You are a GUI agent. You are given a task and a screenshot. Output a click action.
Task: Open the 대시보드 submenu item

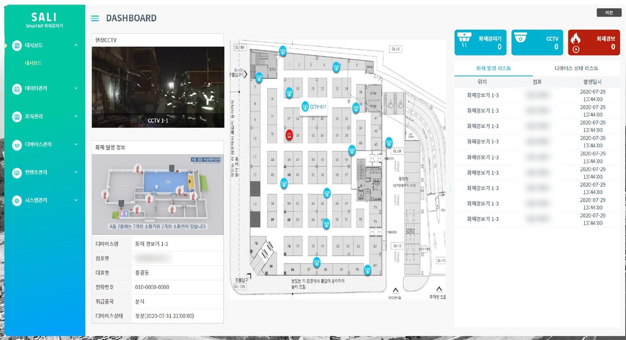click(33, 63)
